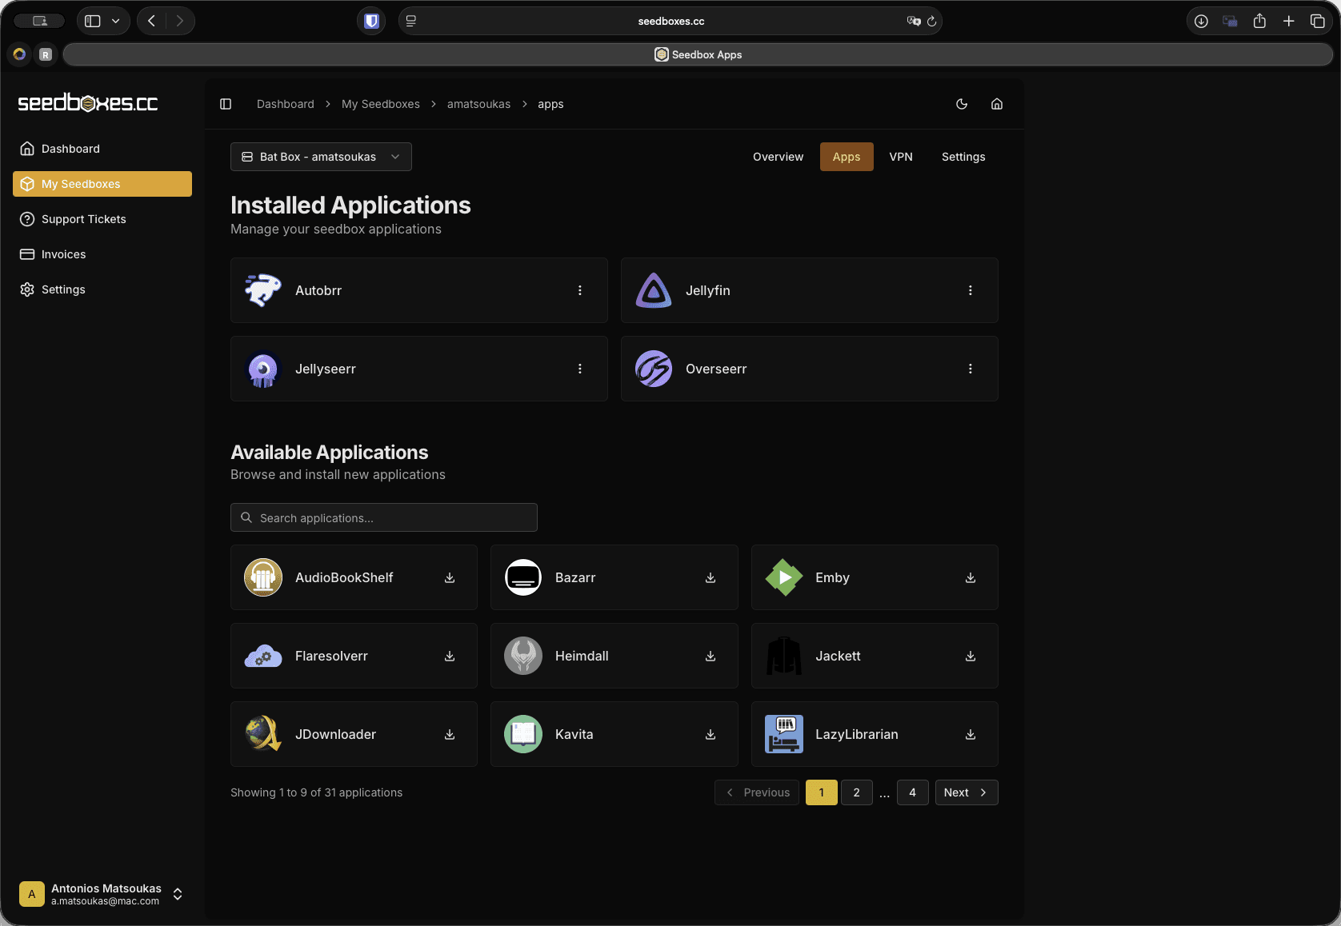Install LazyLibrarian via its download icon
This screenshot has height=926, width=1341.
point(971,734)
